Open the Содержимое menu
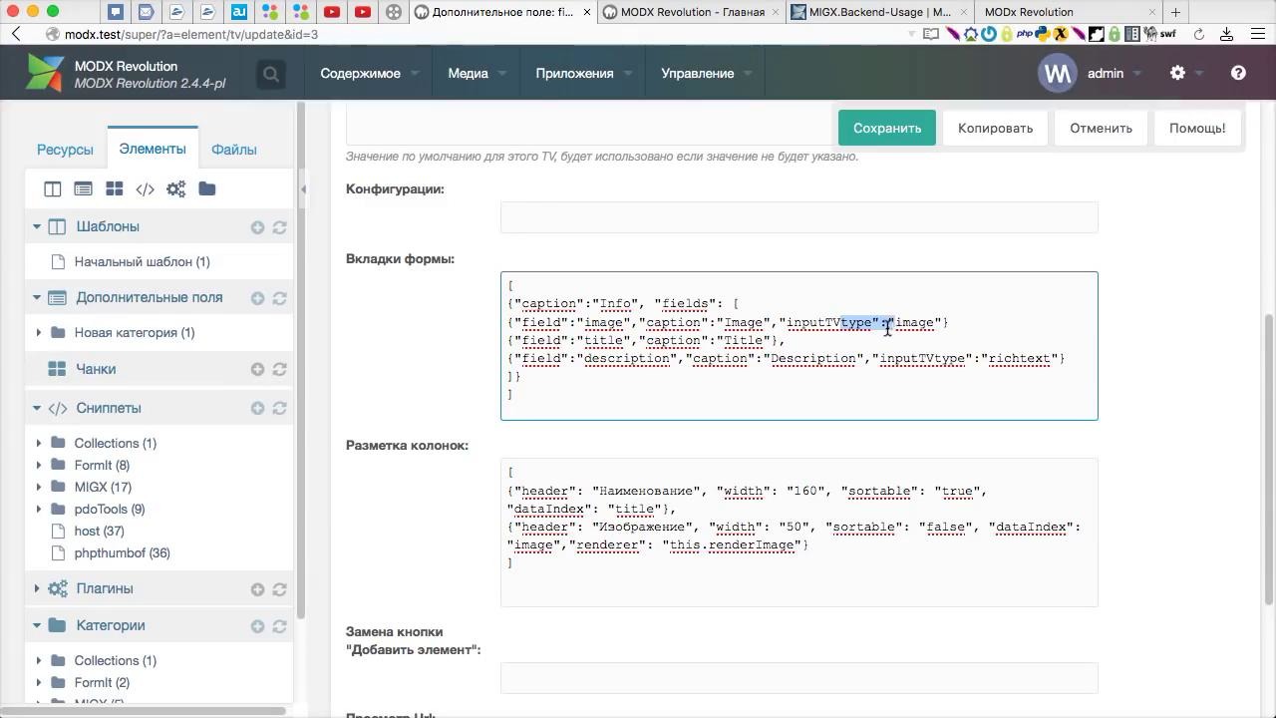This screenshot has width=1276, height=718. pos(370,74)
